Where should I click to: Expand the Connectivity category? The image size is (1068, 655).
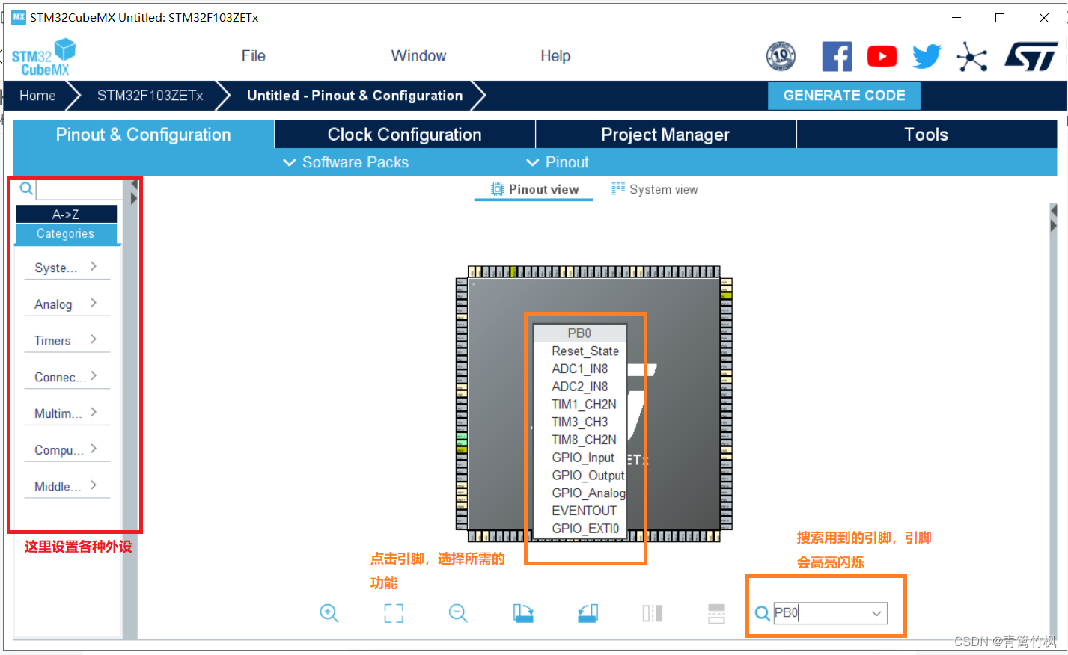coord(67,377)
